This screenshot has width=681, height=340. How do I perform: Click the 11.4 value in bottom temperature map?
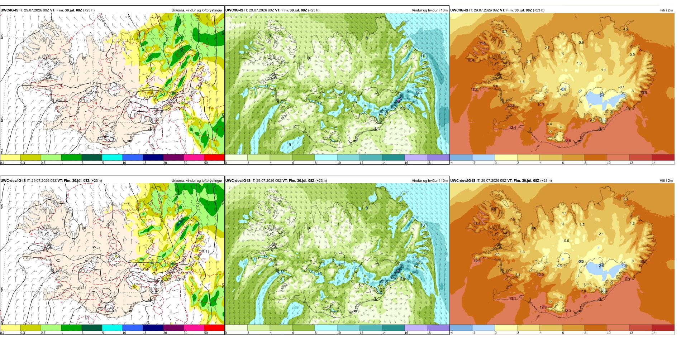point(477,223)
